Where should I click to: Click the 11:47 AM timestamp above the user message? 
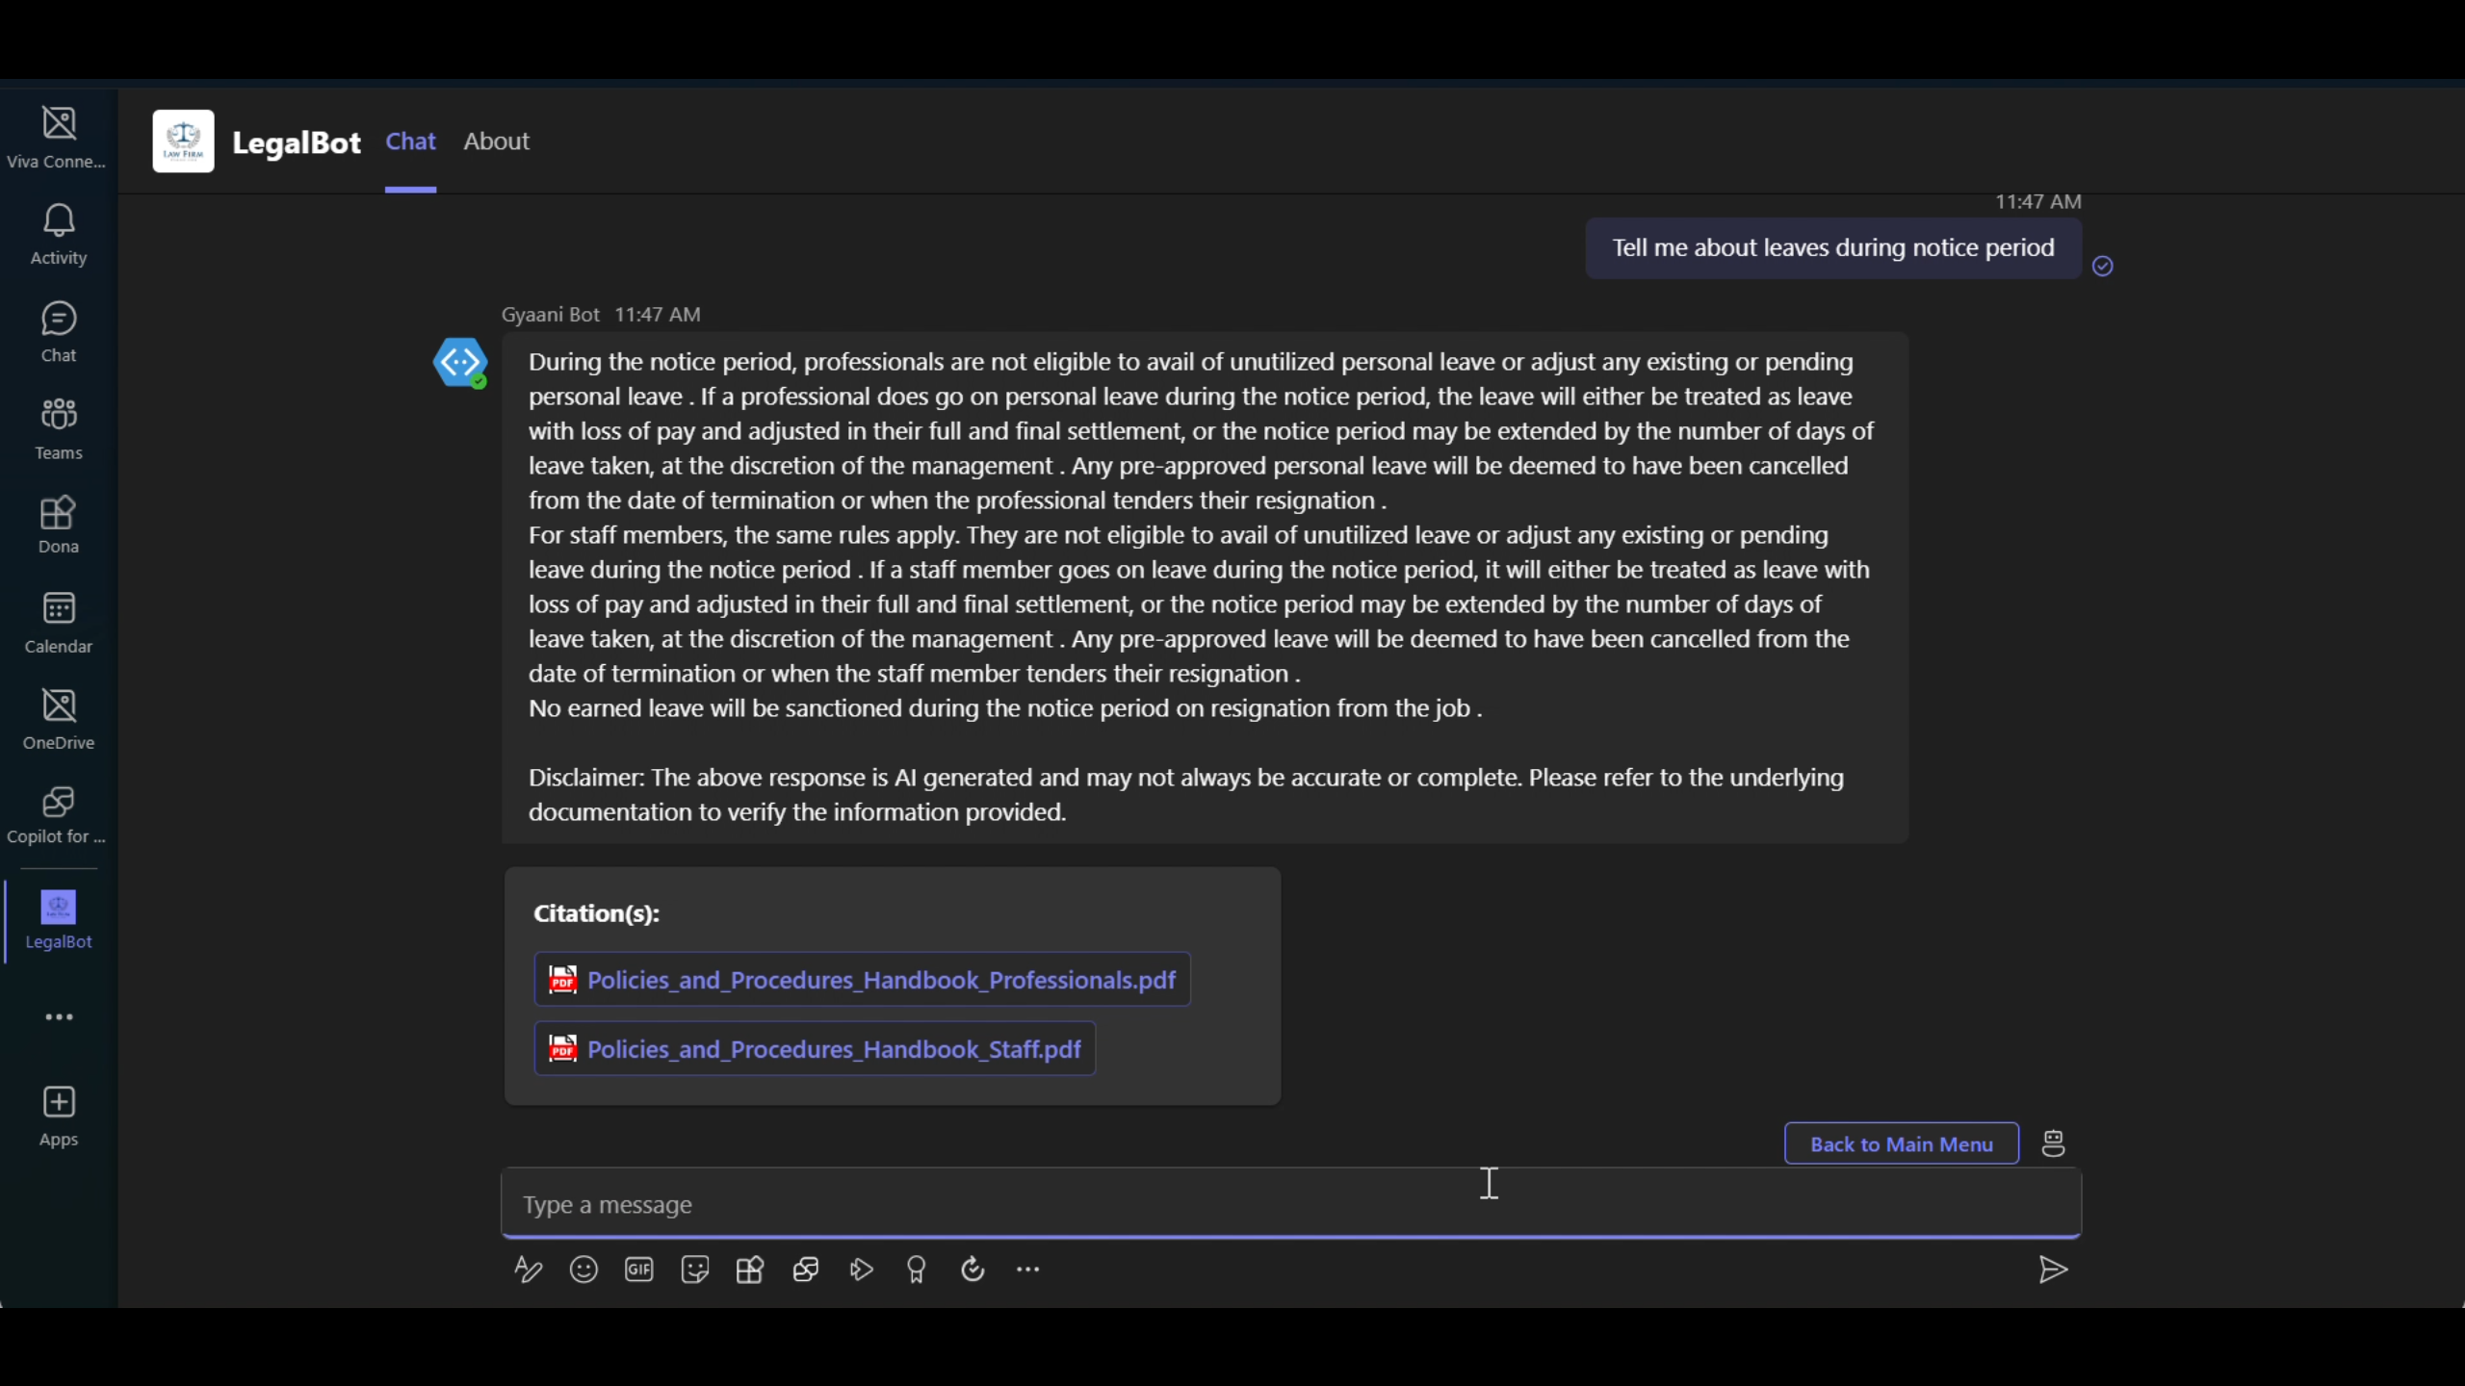(2037, 202)
